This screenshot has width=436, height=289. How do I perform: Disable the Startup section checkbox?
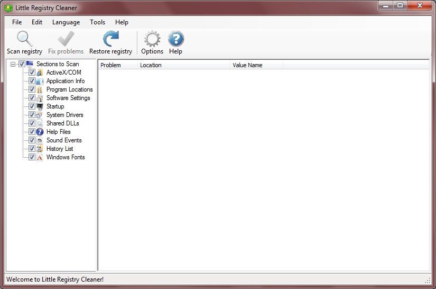[x=32, y=106]
